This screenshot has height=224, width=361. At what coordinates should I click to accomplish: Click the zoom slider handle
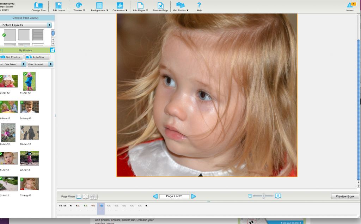tap(264, 196)
